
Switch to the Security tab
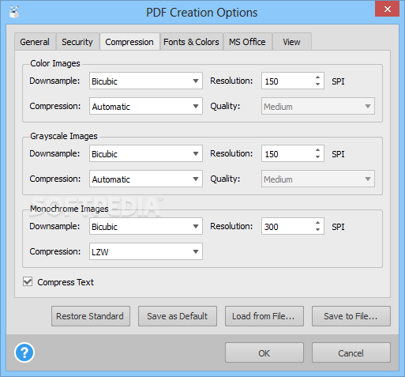pyautogui.click(x=77, y=42)
